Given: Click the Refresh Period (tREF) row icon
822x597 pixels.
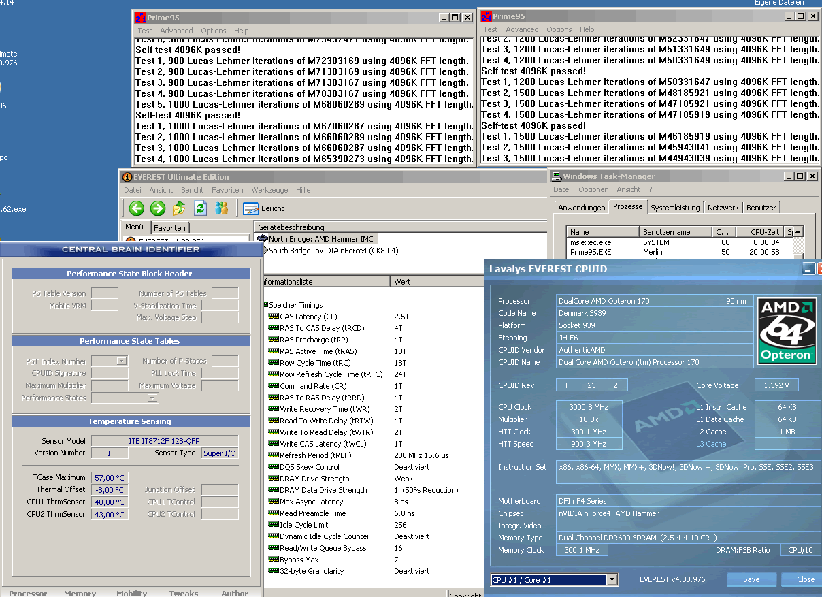Looking at the screenshot, I should 274,455.
